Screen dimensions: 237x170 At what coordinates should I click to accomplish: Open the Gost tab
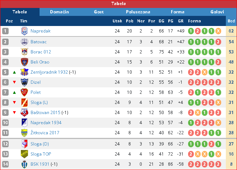pos(99,12)
